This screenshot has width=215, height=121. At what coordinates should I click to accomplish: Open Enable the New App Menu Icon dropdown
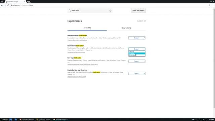click(137, 73)
